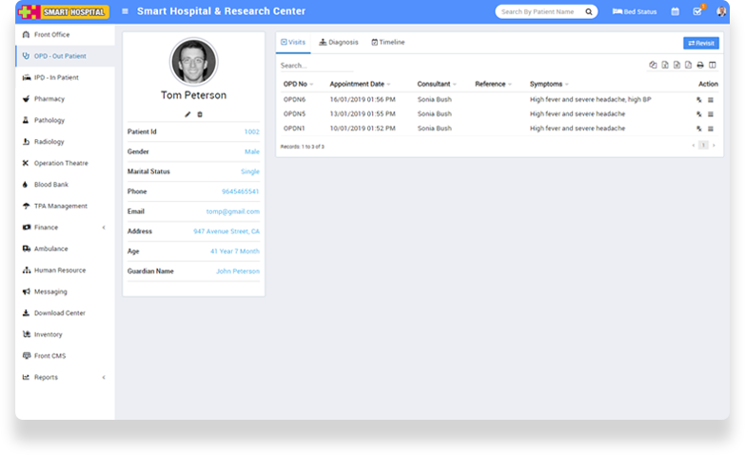Click the Revisit button

pos(701,43)
